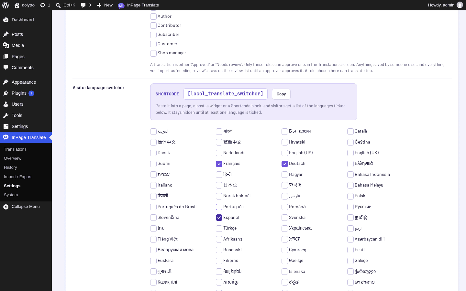Open the Import / Export submenu item
The height and width of the screenshot is (291, 466).
(x=26, y=177)
